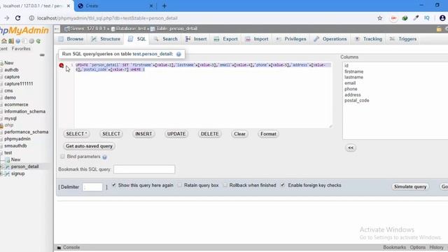This screenshot has width=448, height=252.
Task: Click the browser forward arrow
Action: click(6, 18)
